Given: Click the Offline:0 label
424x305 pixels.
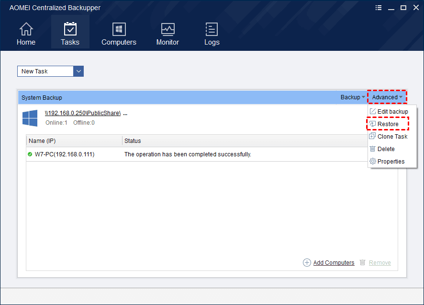Looking at the screenshot, I should (x=84, y=123).
